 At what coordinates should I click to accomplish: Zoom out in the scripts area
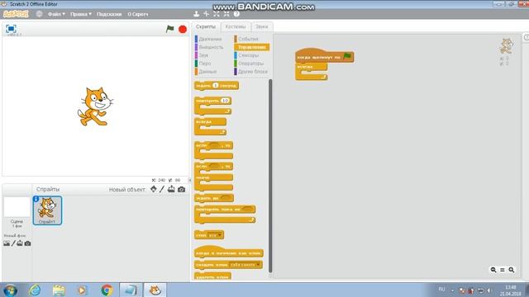(x=493, y=270)
